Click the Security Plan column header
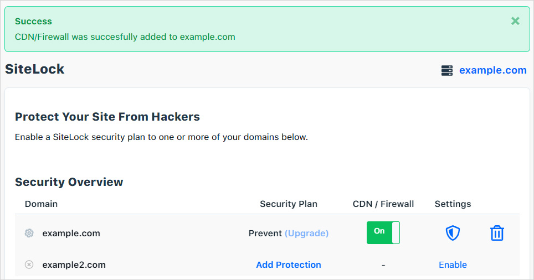 289,204
